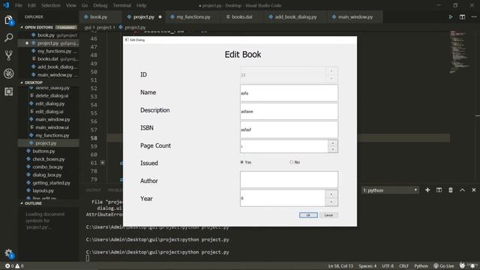Open the Search view in activity bar
Viewport: 480px width, 270px height.
pyautogui.click(x=8, y=37)
